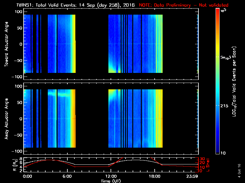Click the red 'L Shell' axis label
This screenshot has height=183, width=245.
[x=209, y=164]
